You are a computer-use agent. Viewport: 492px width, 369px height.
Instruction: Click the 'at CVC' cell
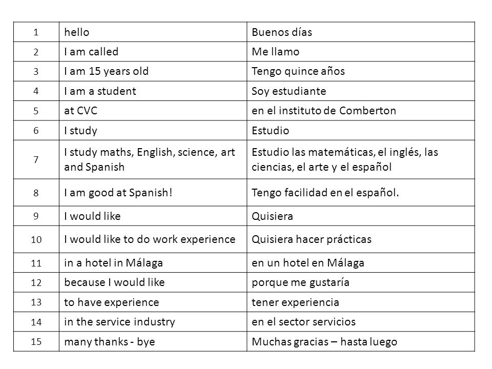(x=153, y=111)
